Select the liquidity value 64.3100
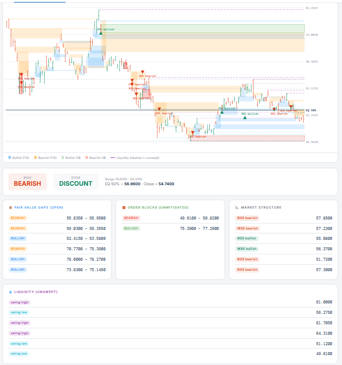The height and width of the screenshot is (365, 342). [324, 333]
